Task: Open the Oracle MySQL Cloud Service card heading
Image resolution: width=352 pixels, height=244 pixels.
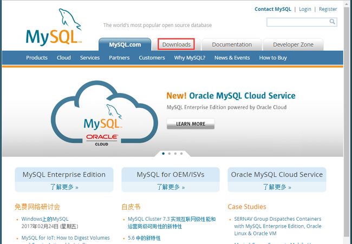Action: (277, 174)
